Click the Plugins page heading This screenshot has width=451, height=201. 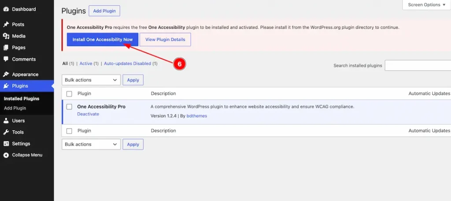point(74,11)
